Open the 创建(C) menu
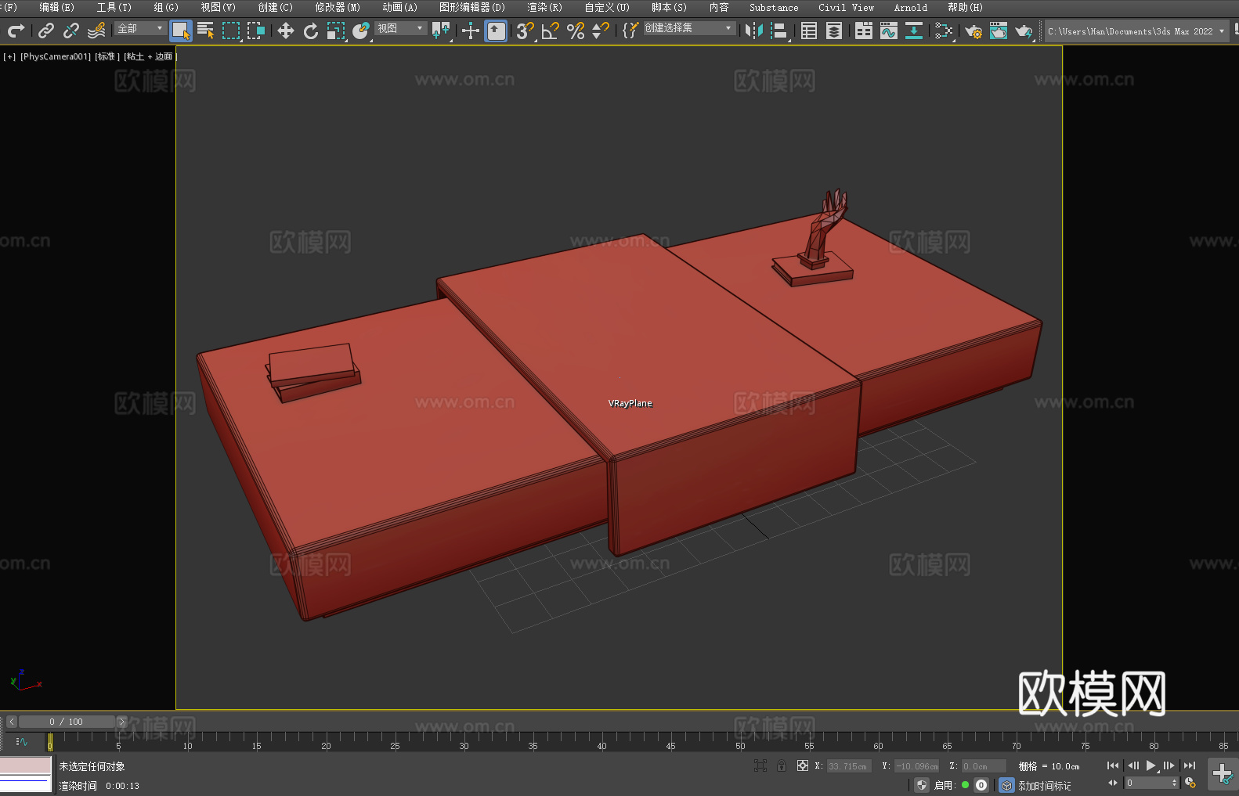 pyautogui.click(x=275, y=7)
